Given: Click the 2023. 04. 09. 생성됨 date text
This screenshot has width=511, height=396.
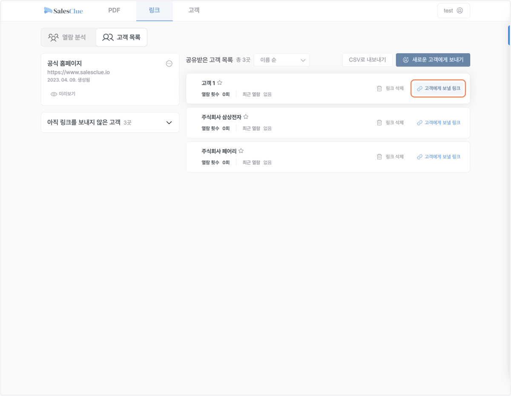Looking at the screenshot, I should [x=69, y=80].
